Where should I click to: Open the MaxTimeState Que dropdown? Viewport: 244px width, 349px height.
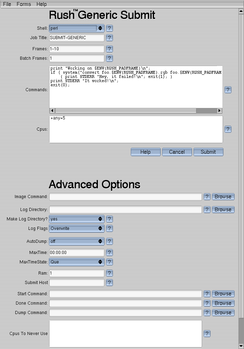77,262
